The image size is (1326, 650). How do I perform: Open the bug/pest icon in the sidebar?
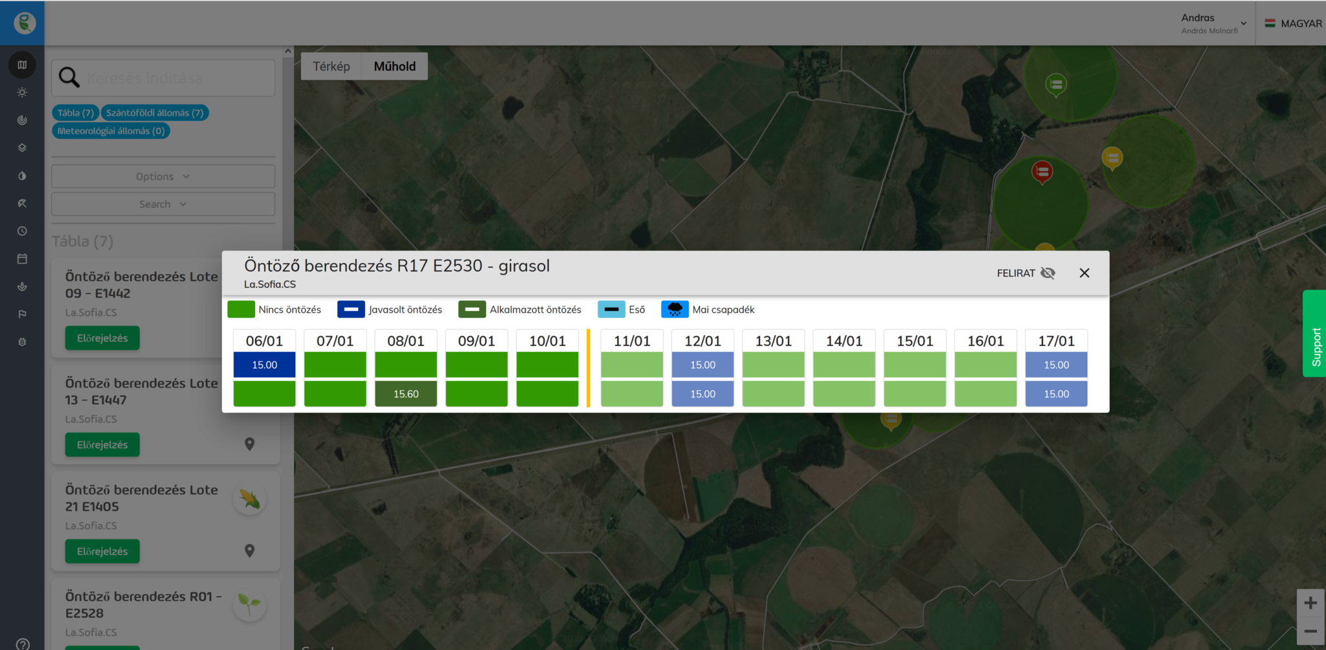pyautogui.click(x=22, y=342)
